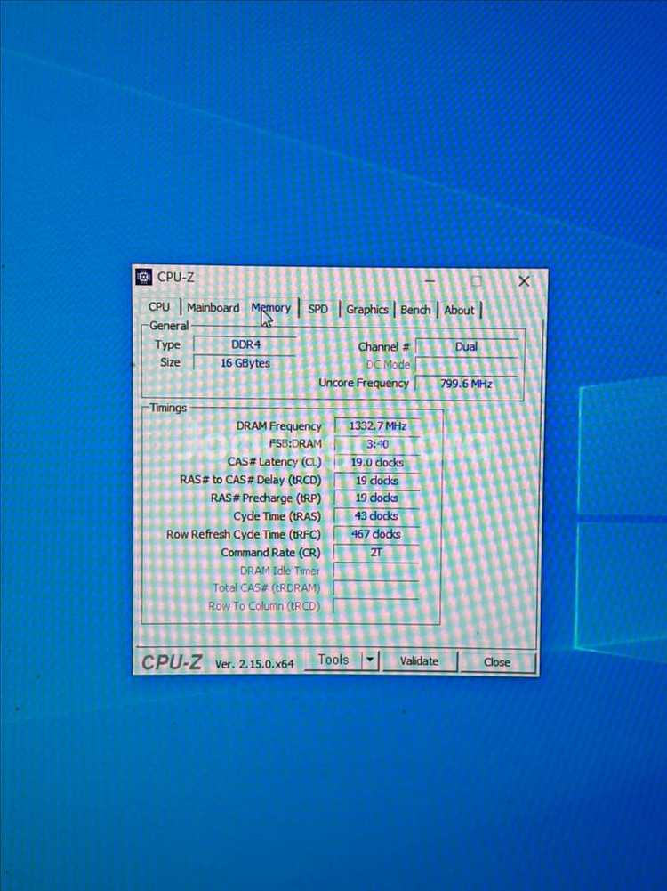
Task: Click the 1332.7 MHz DRAM frequency value
Action: (377, 425)
